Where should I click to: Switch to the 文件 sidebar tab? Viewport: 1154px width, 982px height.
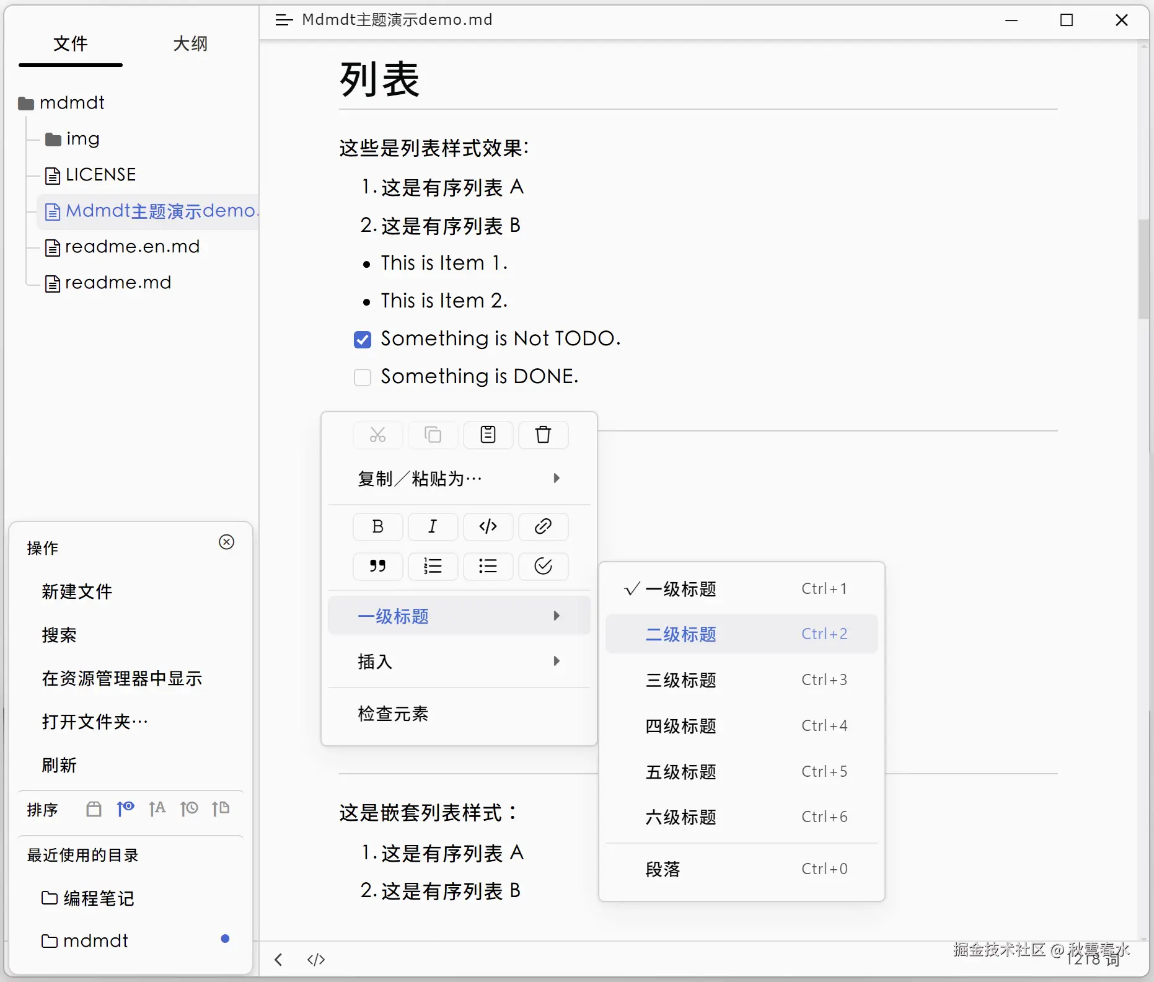pyautogui.click(x=70, y=43)
